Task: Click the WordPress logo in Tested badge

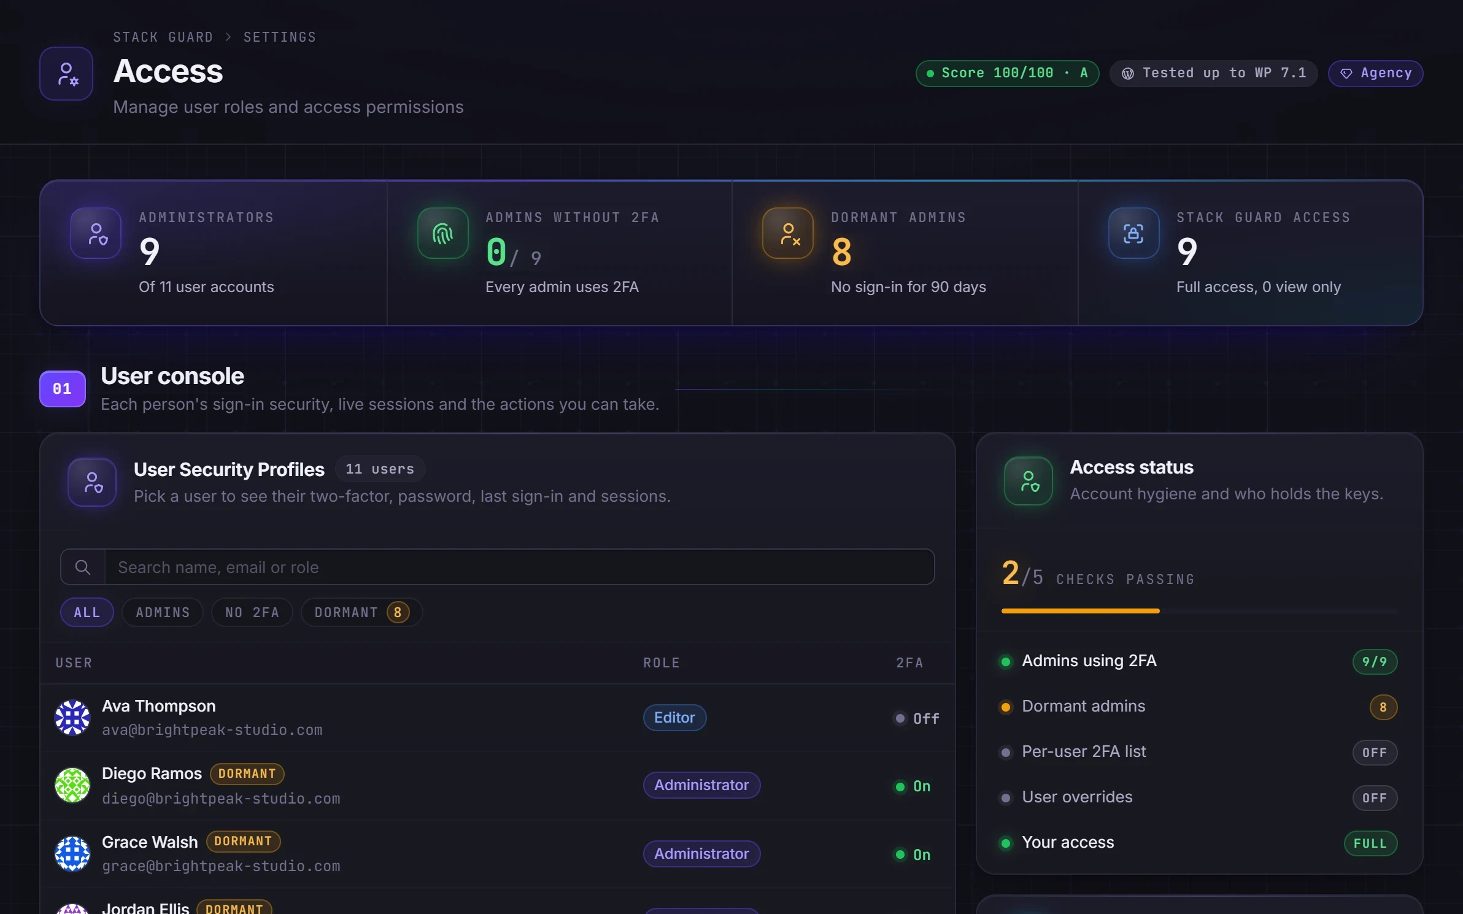Action: pos(1128,74)
